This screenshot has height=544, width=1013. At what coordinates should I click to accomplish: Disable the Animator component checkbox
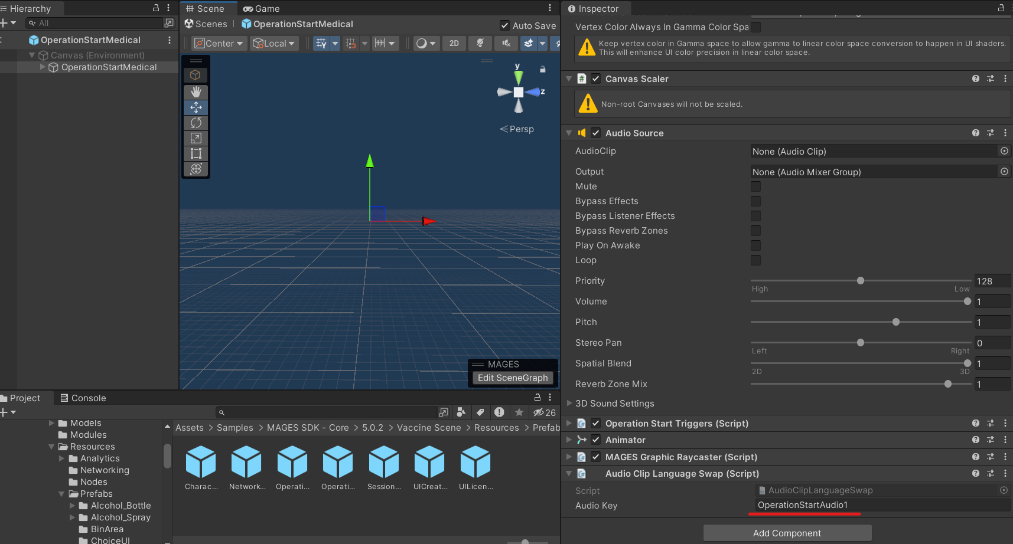[x=596, y=440]
